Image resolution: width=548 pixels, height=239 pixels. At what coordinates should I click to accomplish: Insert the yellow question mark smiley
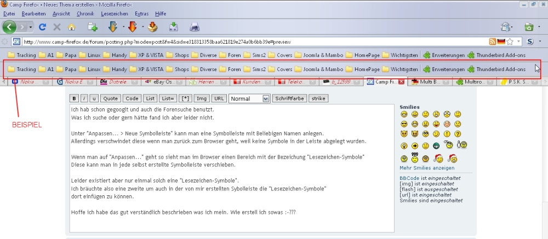458,134
